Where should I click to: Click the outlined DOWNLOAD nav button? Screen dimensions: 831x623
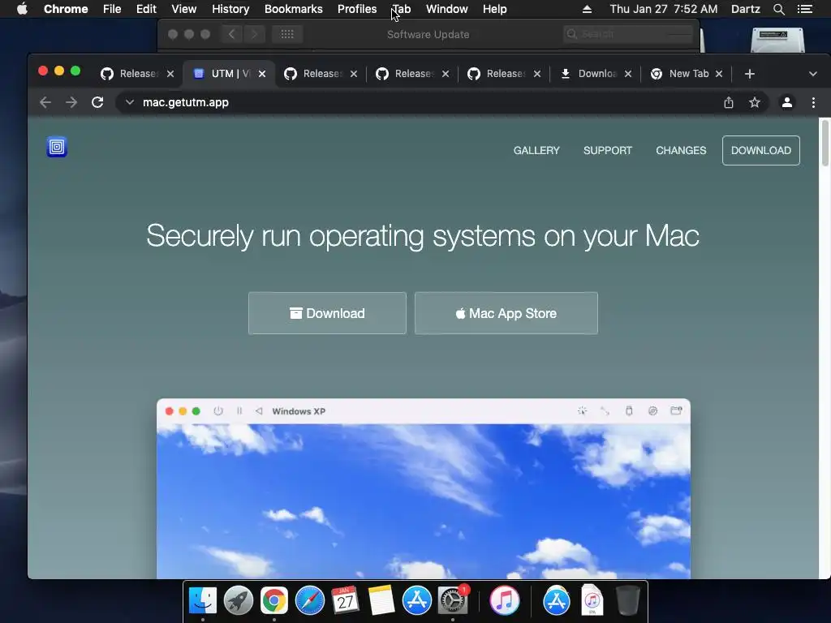coord(761,150)
